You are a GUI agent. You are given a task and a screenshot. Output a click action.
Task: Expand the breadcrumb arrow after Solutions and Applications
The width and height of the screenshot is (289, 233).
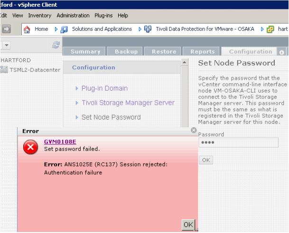coord(140,29)
